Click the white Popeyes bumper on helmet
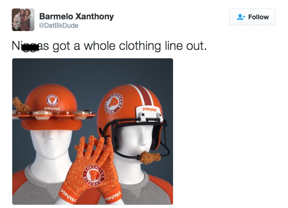Image resolution: width=288 pixels, height=208 pixels. 149,114
